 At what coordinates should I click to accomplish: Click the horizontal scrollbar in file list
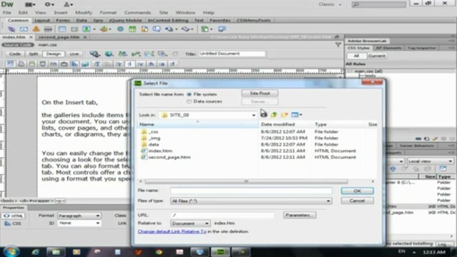pos(246,181)
